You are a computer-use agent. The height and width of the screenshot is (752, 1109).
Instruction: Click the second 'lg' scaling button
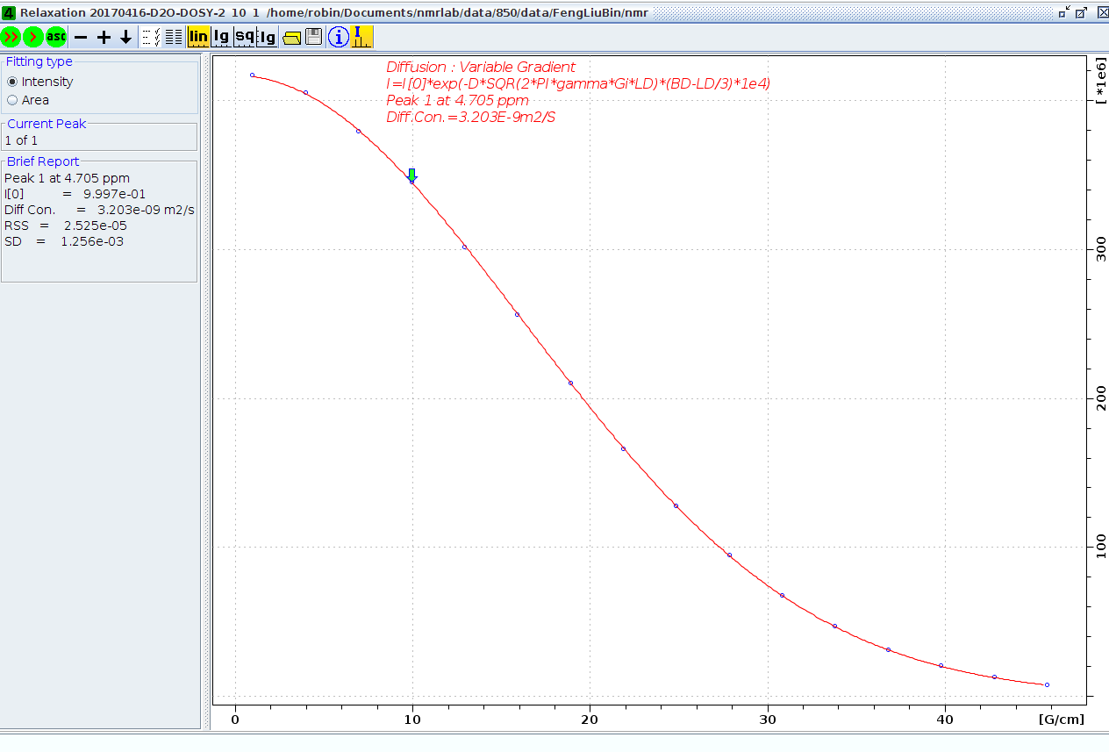(267, 37)
